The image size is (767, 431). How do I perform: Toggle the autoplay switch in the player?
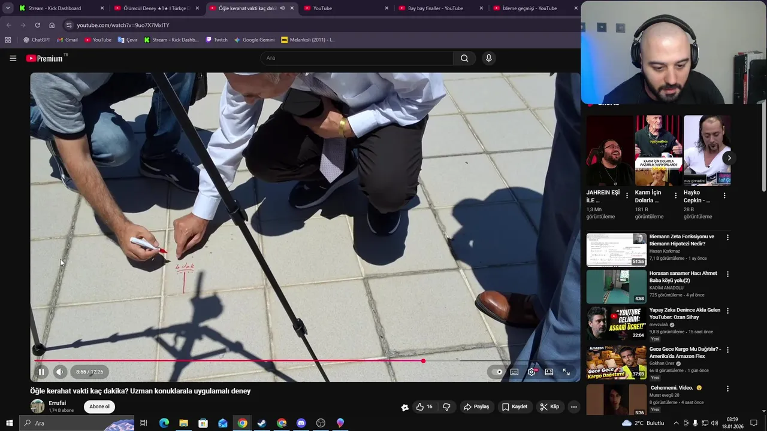click(x=497, y=372)
